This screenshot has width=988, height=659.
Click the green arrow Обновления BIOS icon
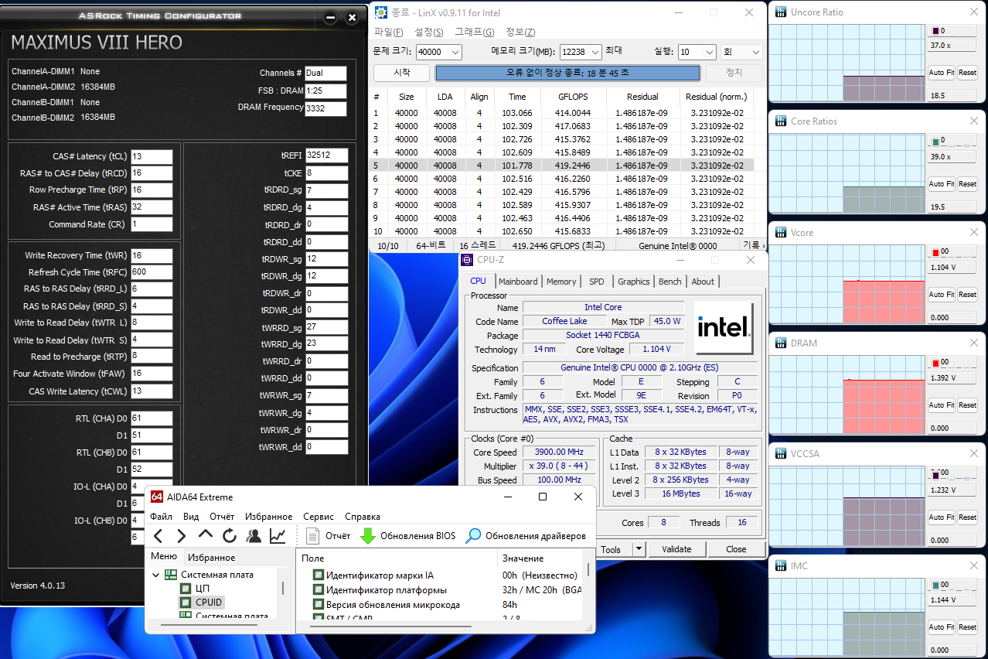pyautogui.click(x=368, y=536)
